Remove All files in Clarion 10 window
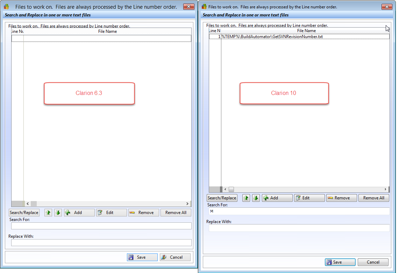Image resolution: width=399 pixels, height=273 pixels. click(374, 198)
